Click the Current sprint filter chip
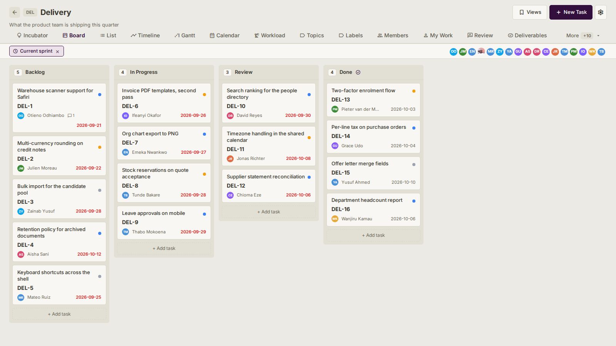The width and height of the screenshot is (616, 346). (37, 51)
